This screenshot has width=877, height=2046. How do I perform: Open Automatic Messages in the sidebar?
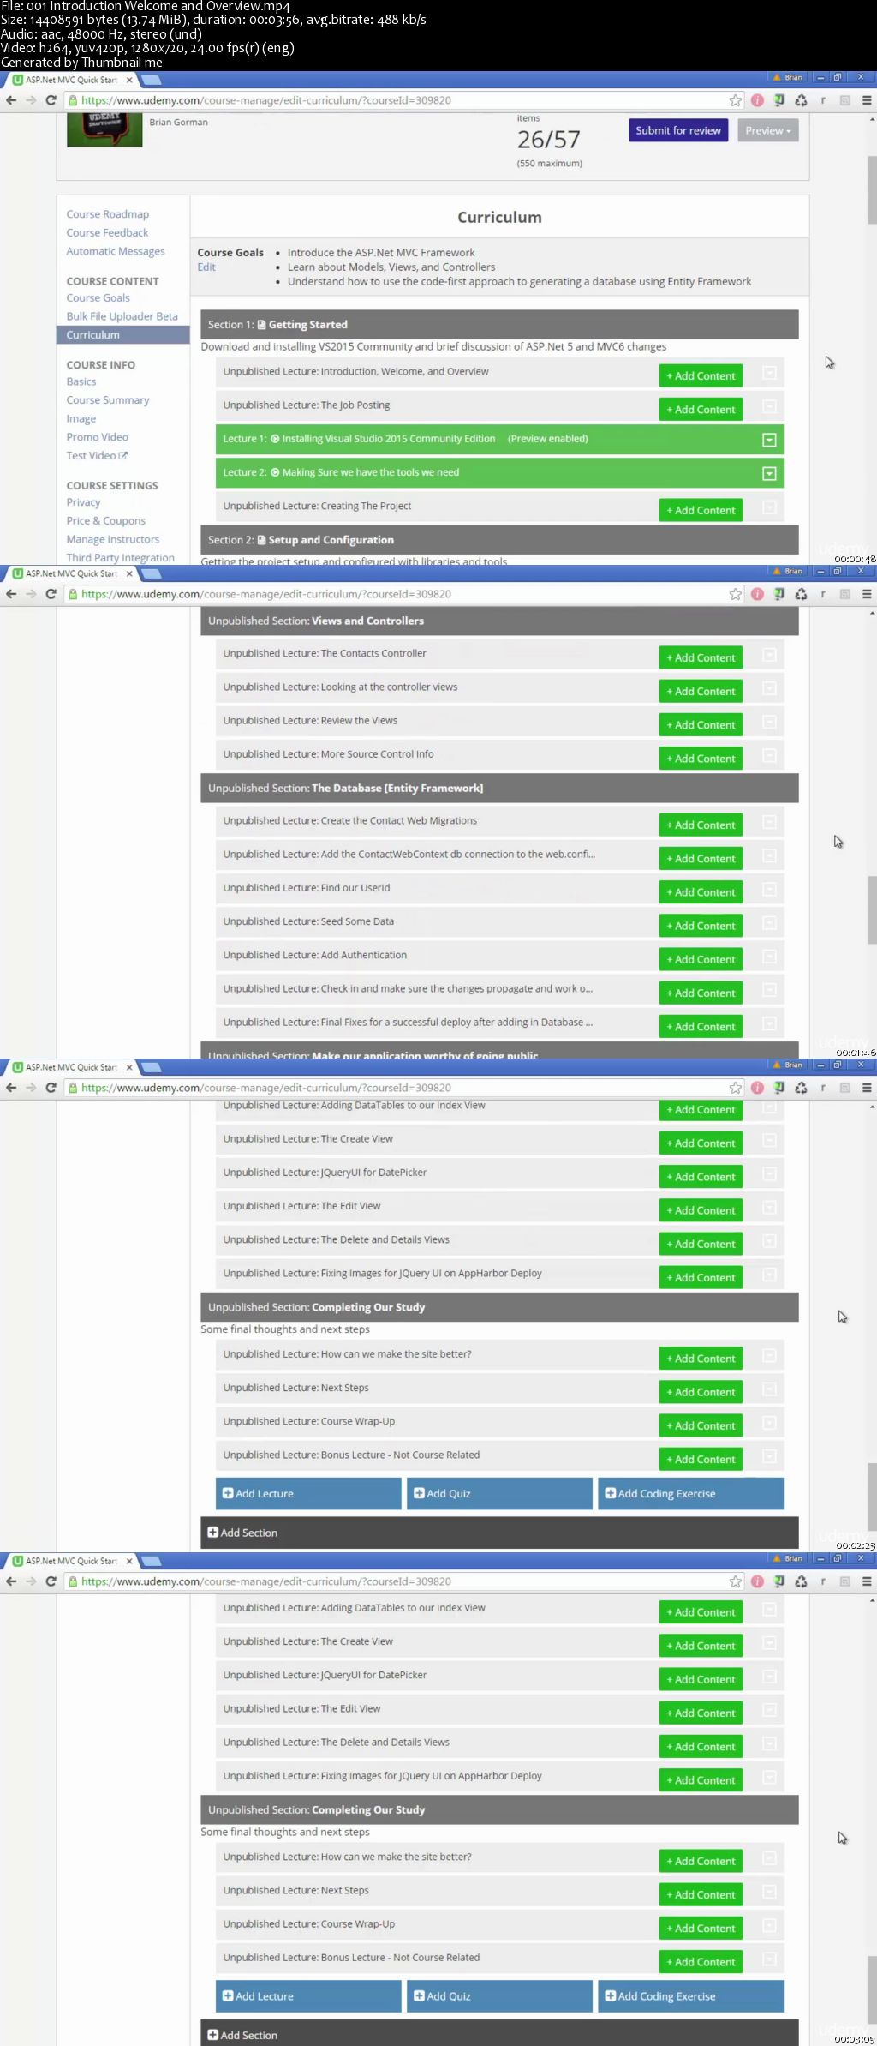[116, 251]
